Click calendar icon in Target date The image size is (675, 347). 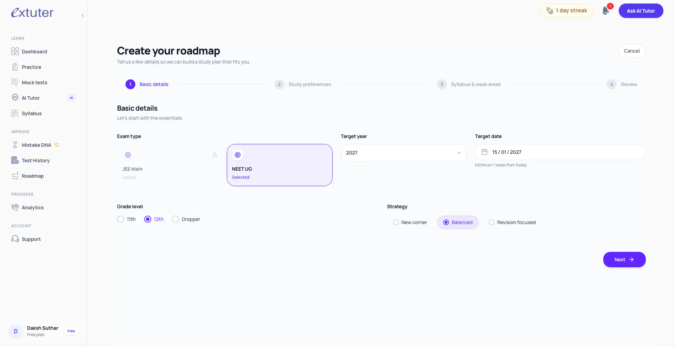click(x=484, y=152)
